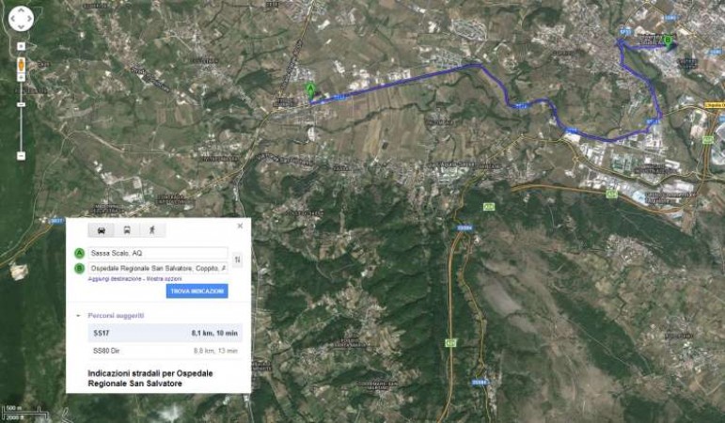Open the Aggiungi destinazione link
The image size is (725, 423).
tap(115, 279)
